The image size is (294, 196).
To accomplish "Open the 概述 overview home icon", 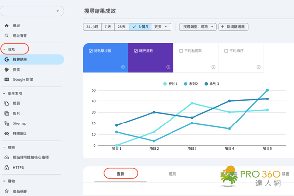I will click(x=6, y=25).
